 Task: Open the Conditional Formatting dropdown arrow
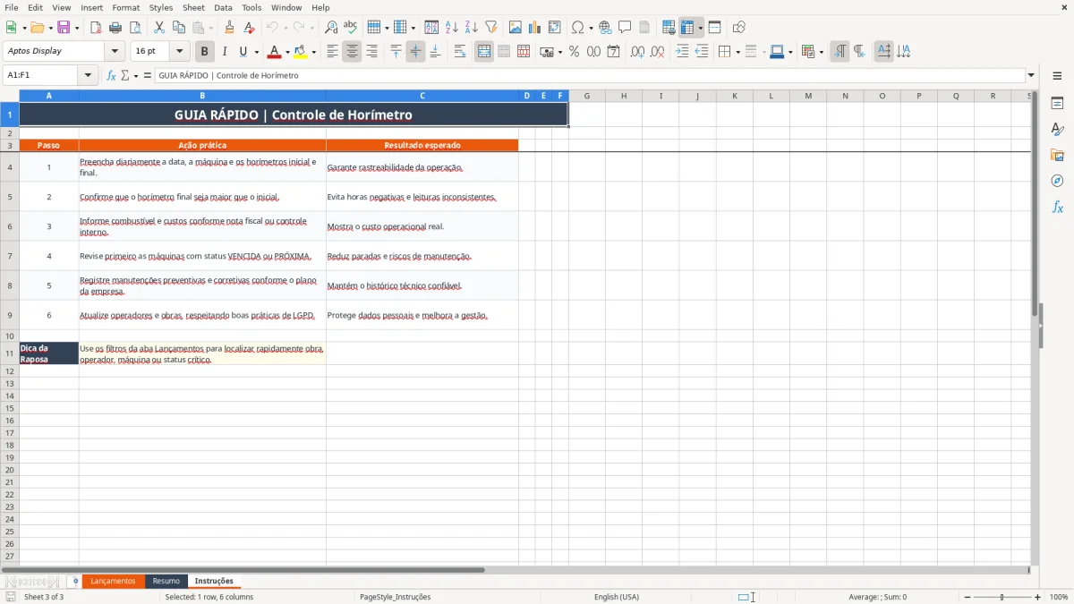822,52
